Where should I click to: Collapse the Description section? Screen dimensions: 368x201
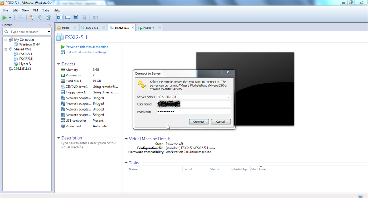point(59,138)
